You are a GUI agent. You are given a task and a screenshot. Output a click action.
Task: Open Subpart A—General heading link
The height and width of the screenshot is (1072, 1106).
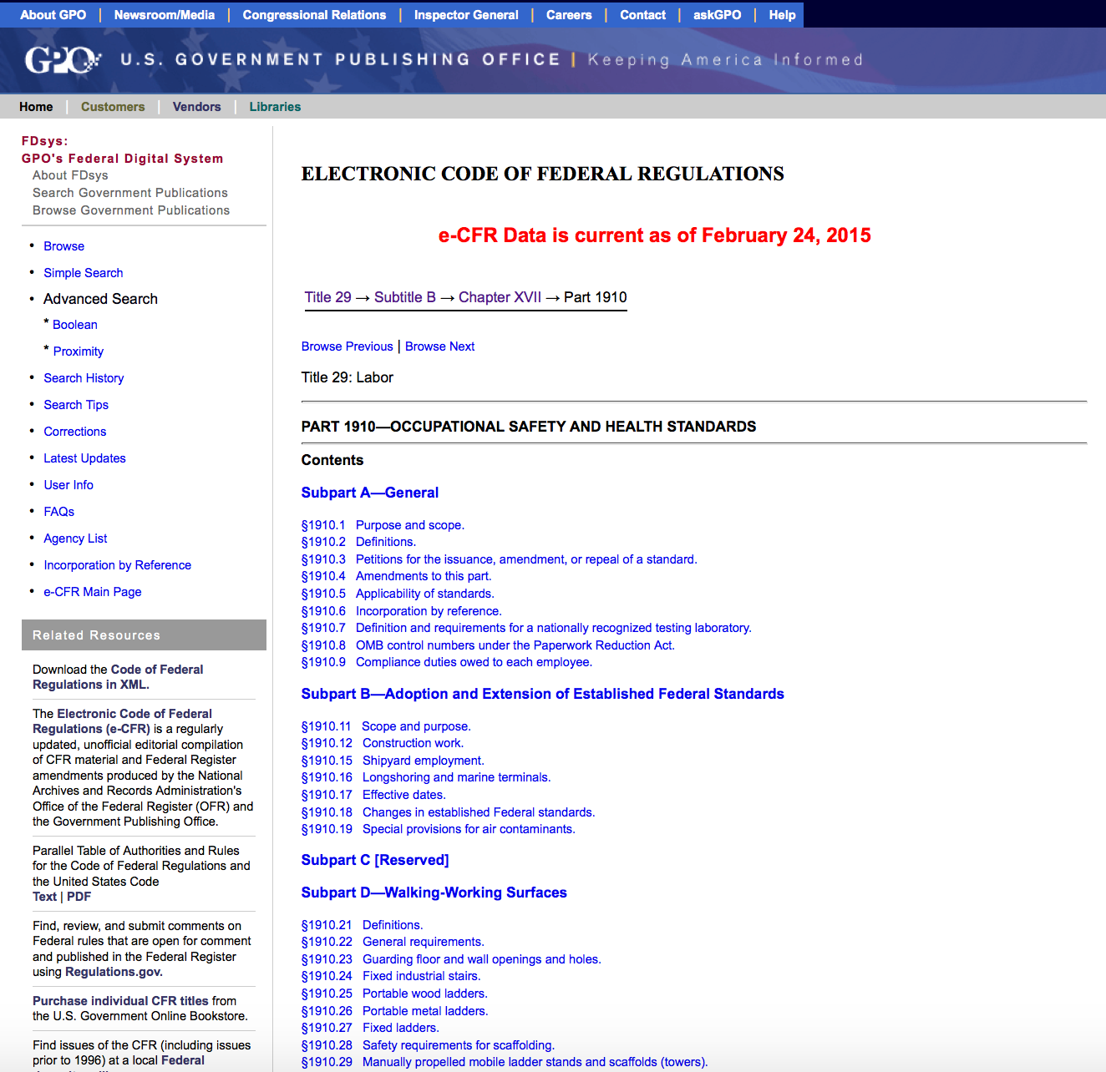370,493
